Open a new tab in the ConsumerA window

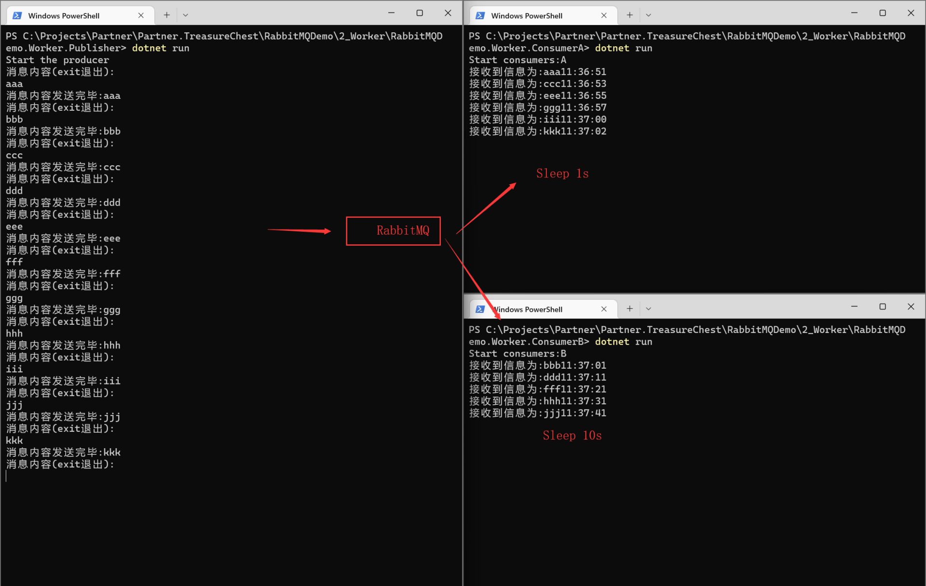[630, 15]
